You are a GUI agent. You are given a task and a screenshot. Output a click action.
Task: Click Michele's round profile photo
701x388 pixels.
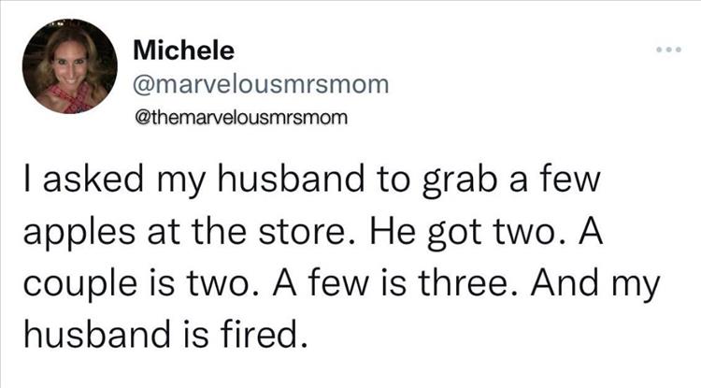tap(69, 68)
